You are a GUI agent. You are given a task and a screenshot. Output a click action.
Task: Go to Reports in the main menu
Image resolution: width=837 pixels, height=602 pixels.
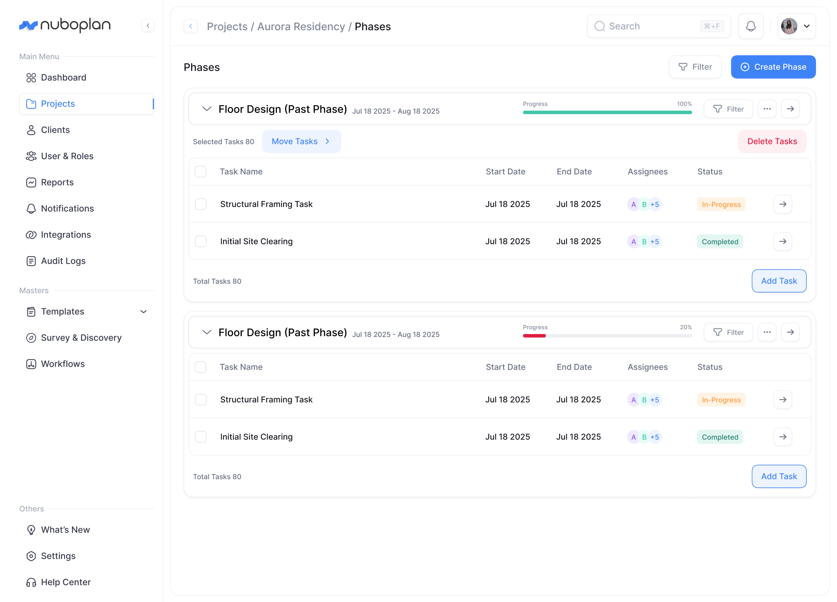pos(57,182)
